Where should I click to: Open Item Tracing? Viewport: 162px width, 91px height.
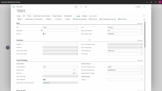tap(122, 19)
